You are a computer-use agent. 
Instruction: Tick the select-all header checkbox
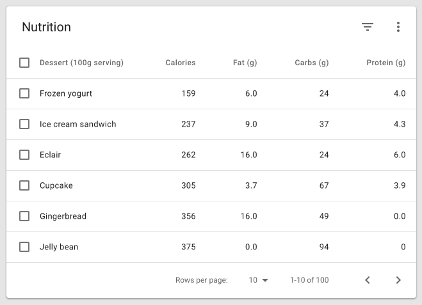pyautogui.click(x=24, y=63)
